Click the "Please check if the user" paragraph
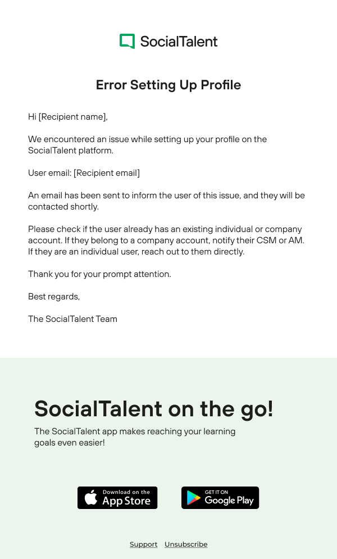This screenshot has width=337, height=559. 166,240
